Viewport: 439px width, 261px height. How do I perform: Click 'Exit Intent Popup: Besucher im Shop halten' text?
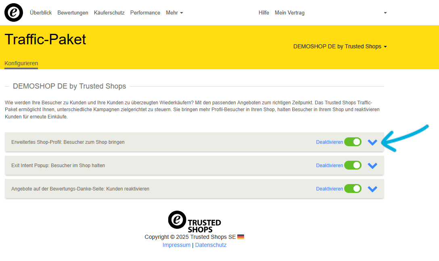(x=58, y=166)
